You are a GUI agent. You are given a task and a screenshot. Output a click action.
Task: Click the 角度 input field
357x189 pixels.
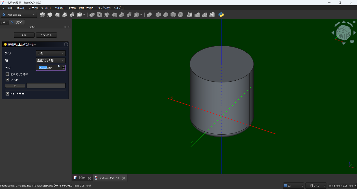pos(48,68)
